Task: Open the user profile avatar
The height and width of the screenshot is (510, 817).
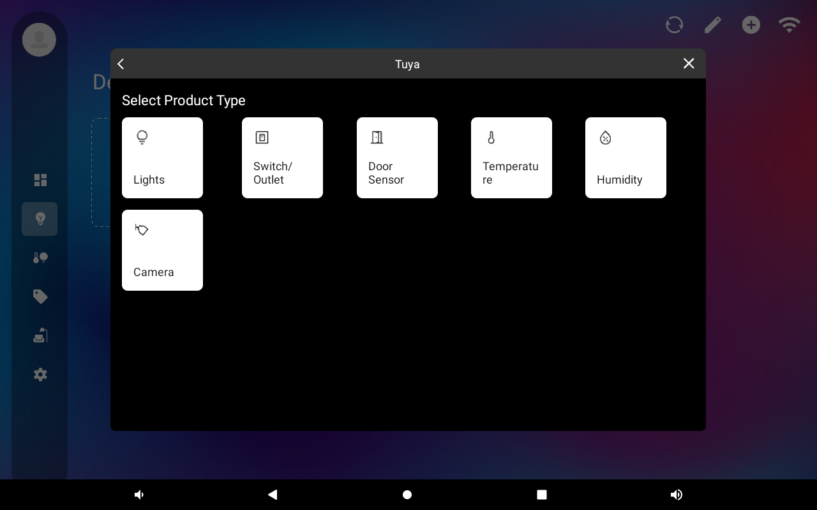Action: (x=40, y=40)
